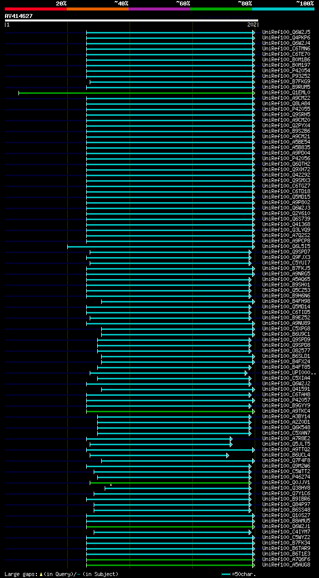Click the UniRef100_A5AQ65 label

(x=286, y=280)
